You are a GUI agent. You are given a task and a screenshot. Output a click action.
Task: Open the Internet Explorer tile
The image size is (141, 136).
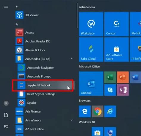coord(110,111)
